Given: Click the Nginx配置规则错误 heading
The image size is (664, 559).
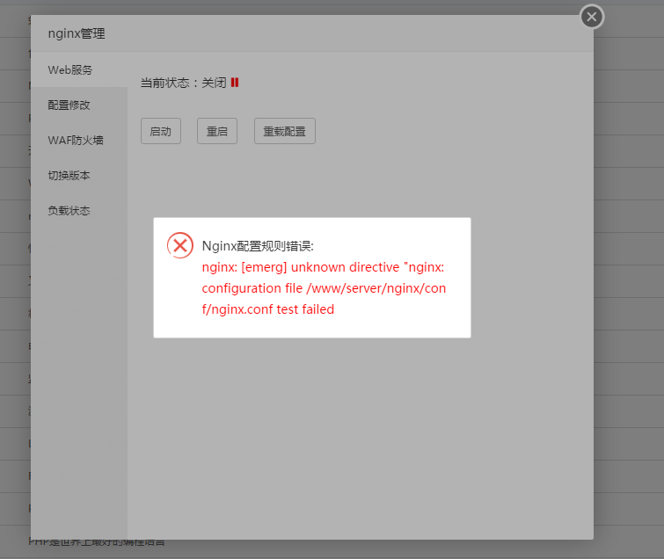Looking at the screenshot, I should pos(258,246).
